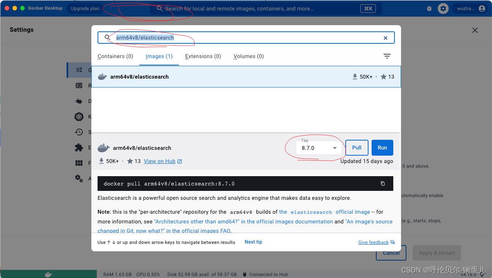Image resolution: width=492 pixels, height=278 pixels.
Task: Click the Disk 52.99 GB avail. status
Action: [x=202, y=274]
